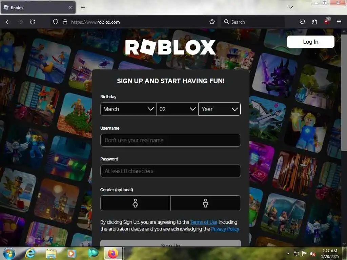
Task: Open the birthday day dropdown
Action: 177,109
